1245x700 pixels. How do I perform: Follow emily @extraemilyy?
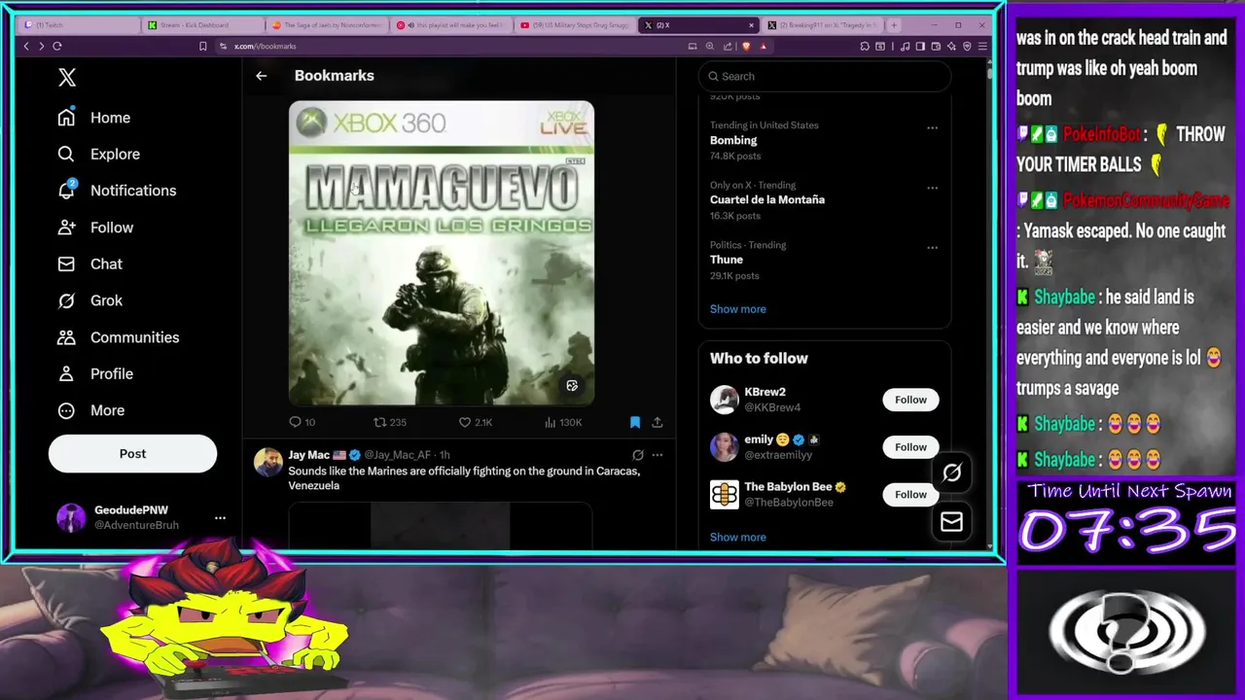(910, 447)
